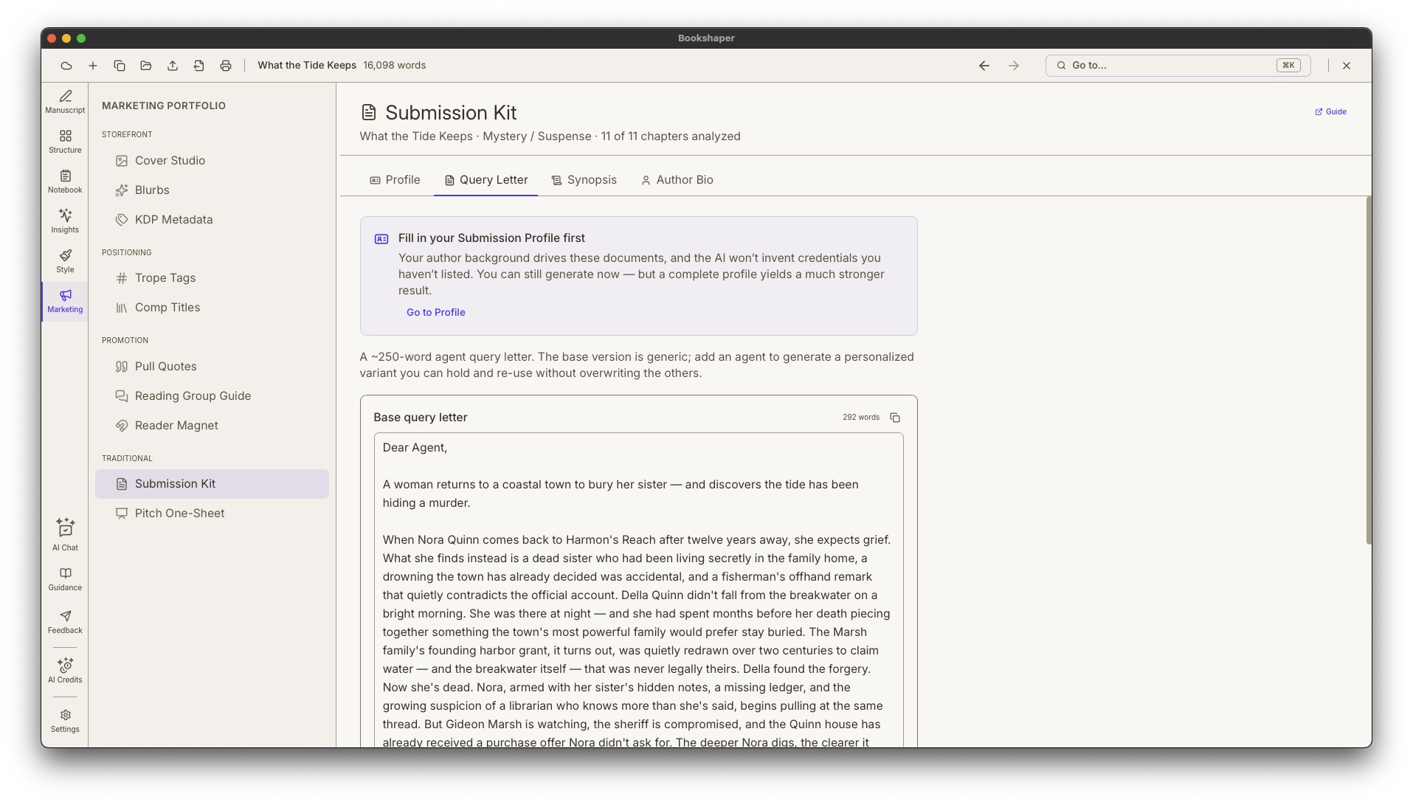
Task: Open Pitch One-Sheet
Action: click(x=212, y=514)
